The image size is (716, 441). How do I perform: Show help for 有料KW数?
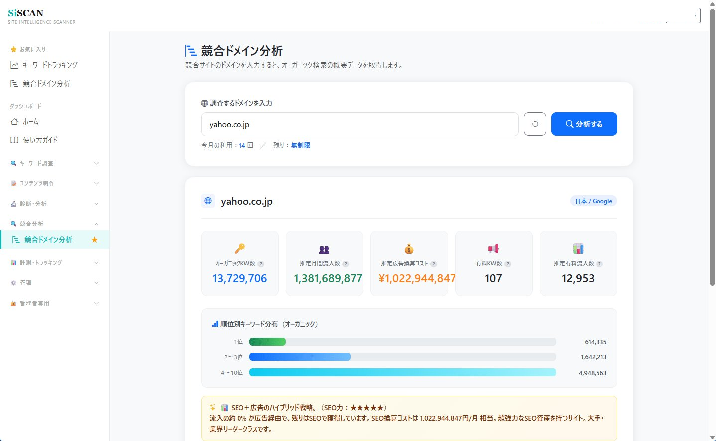(508, 264)
